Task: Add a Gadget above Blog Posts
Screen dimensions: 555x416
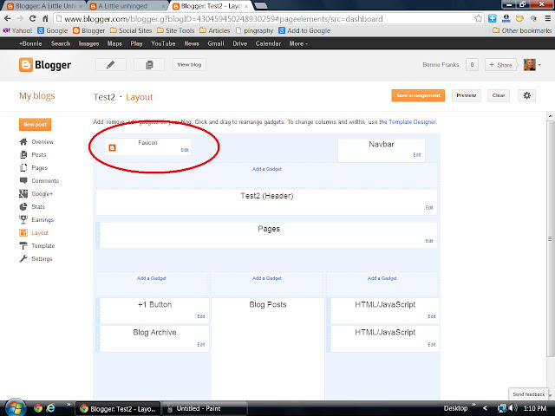Action: point(267,278)
